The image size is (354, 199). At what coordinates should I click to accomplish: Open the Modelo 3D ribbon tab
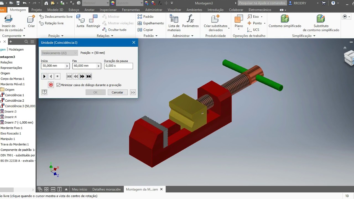coord(55,10)
